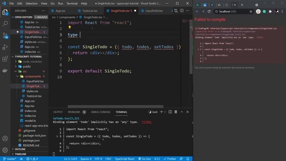The height and width of the screenshot is (161, 286).
Task: Open the File menu
Action: (11, 4)
